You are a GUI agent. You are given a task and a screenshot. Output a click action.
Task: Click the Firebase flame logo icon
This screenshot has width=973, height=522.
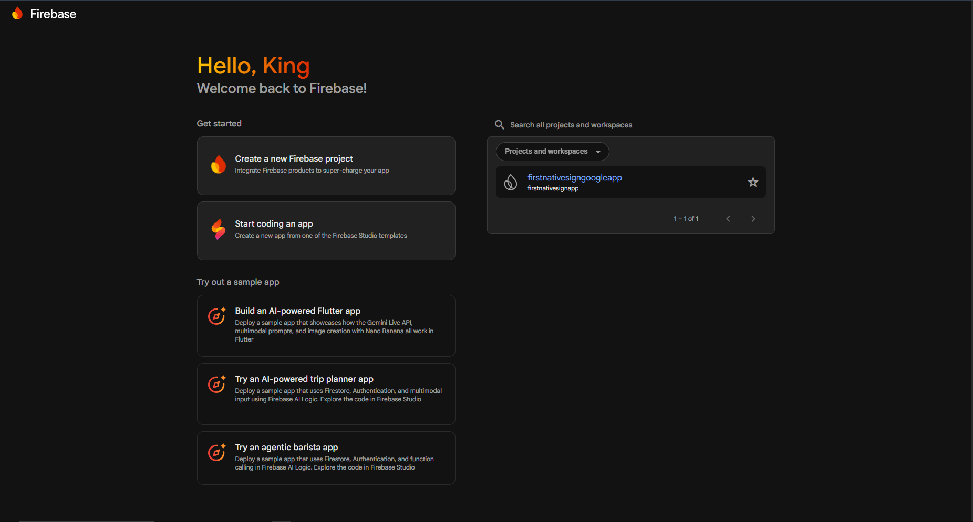point(17,14)
